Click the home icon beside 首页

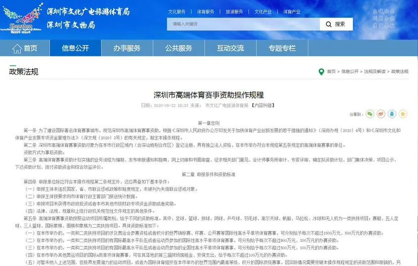click(x=16, y=48)
